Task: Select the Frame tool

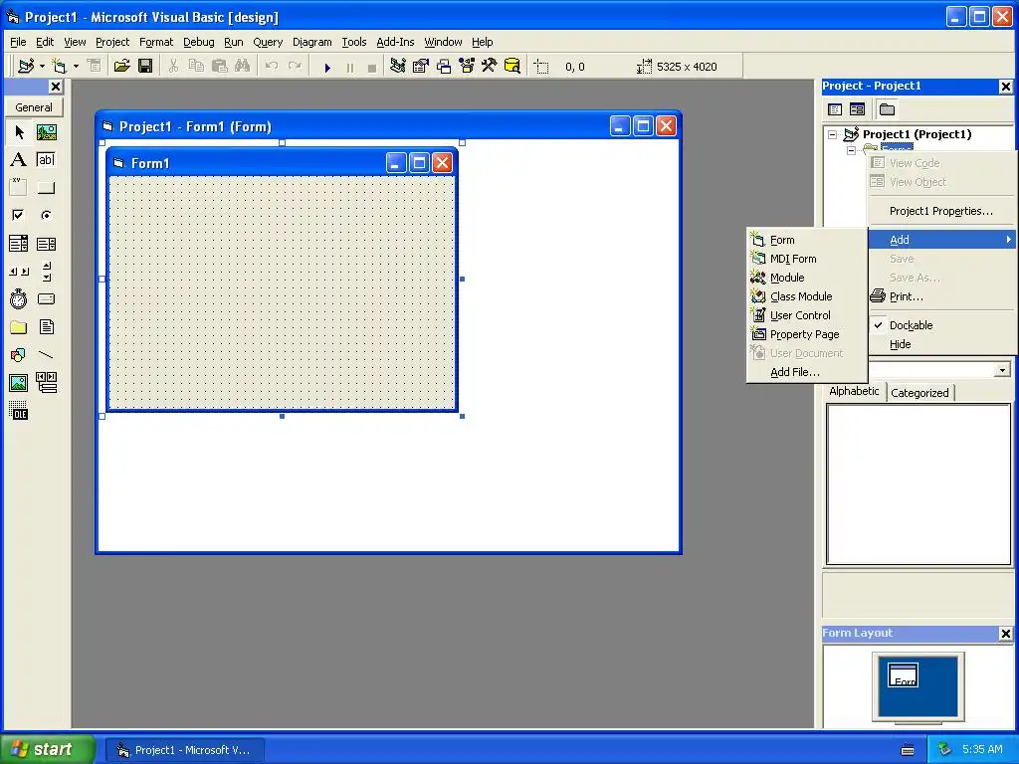Action: (19, 188)
